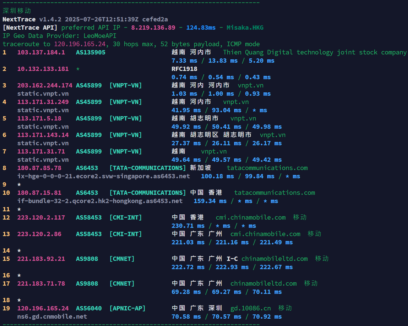Click the LeoMoeAPI provider text
The width and height of the screenshot is (408, 326).
click(100, 36)
